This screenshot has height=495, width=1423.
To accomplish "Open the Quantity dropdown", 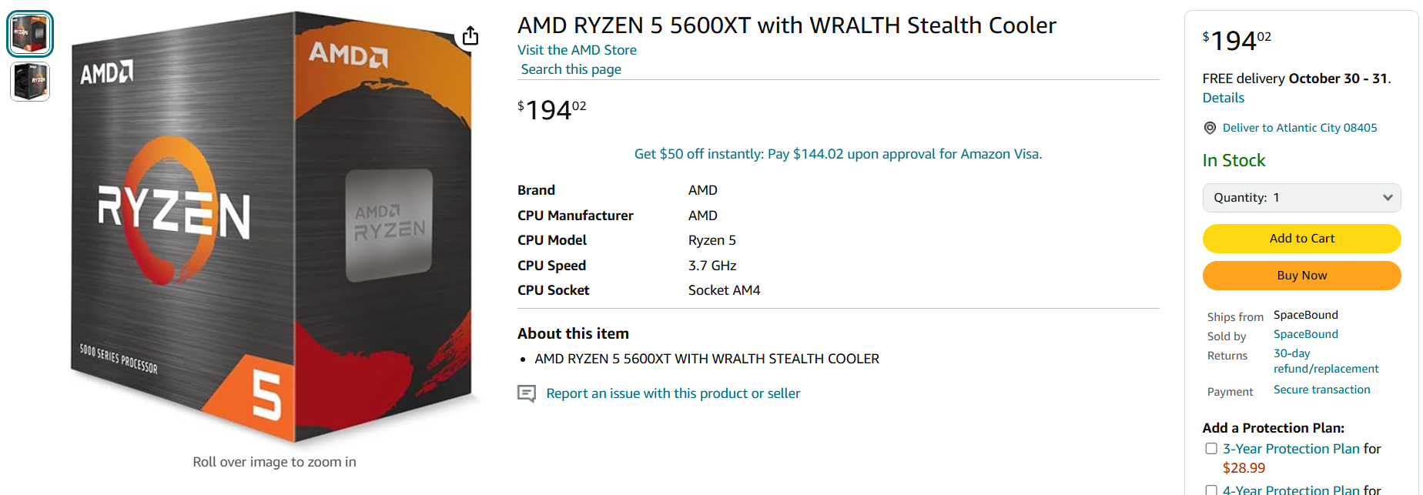I will [1301, 198].
